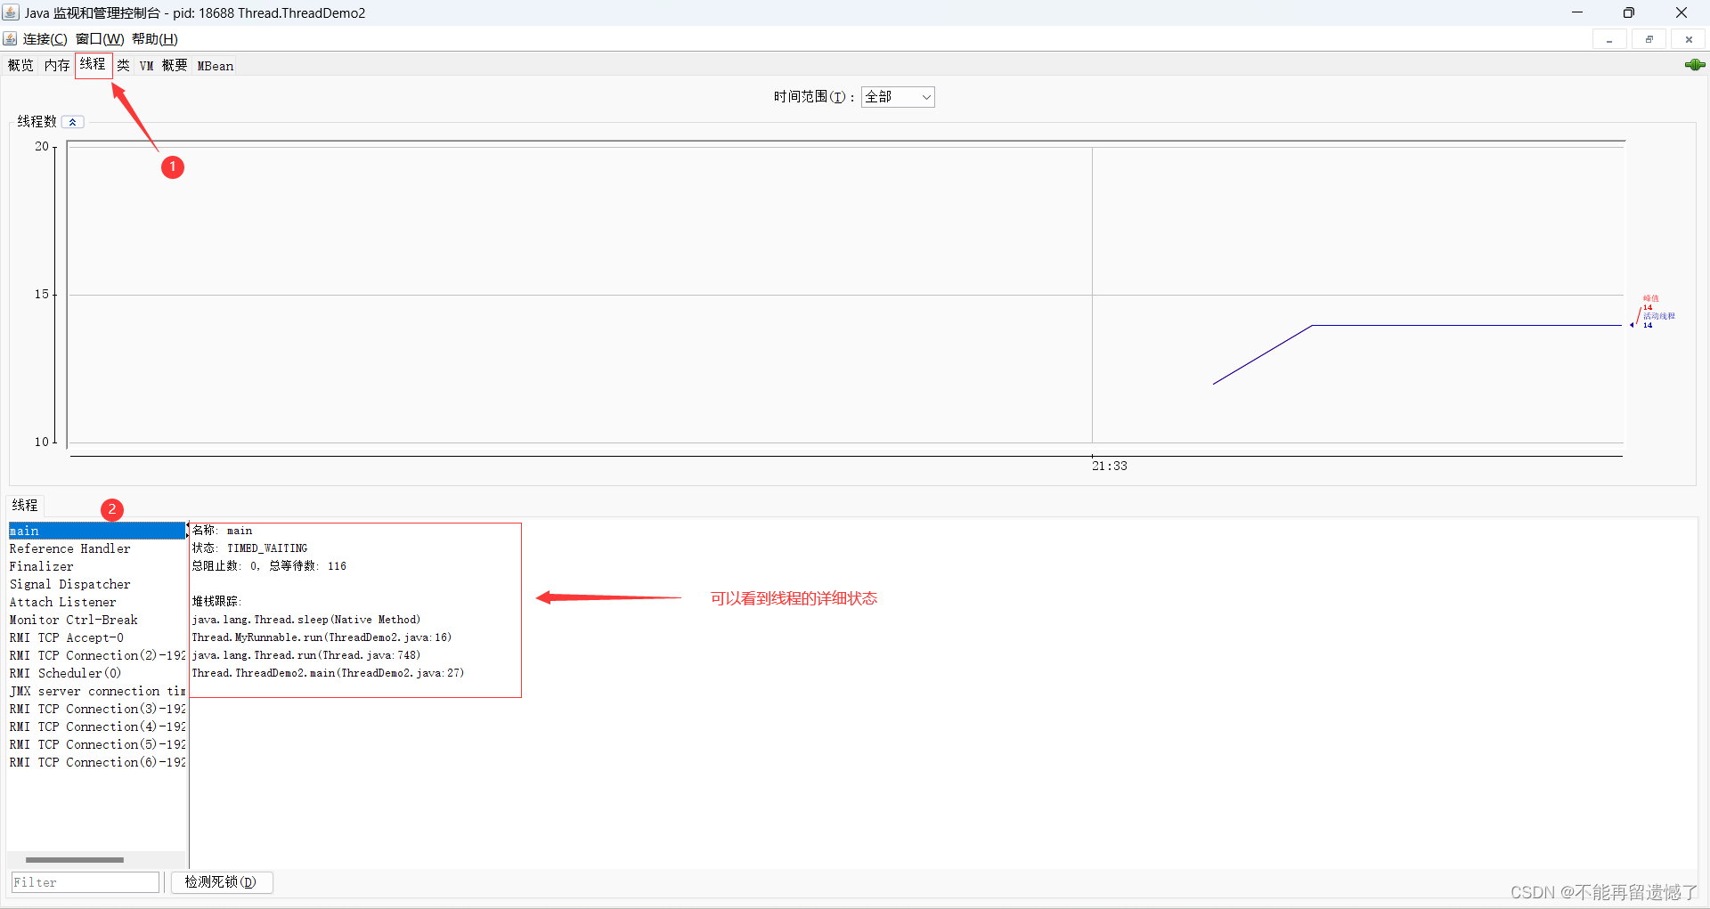Select the RMI TCP Connection(6) thread
Viewport: 1710px width, 909px height.
[x=96, y=763]
